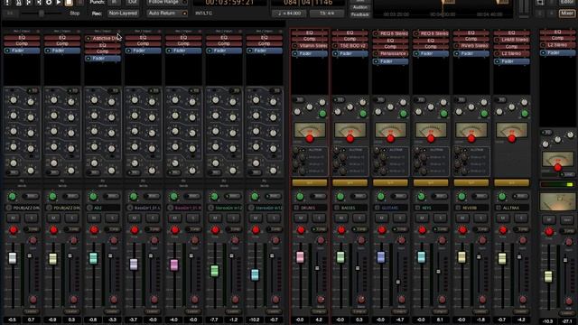Switch to the Mixer view button
Viewport: 578px width, 325px height.
tap(567, 14)
